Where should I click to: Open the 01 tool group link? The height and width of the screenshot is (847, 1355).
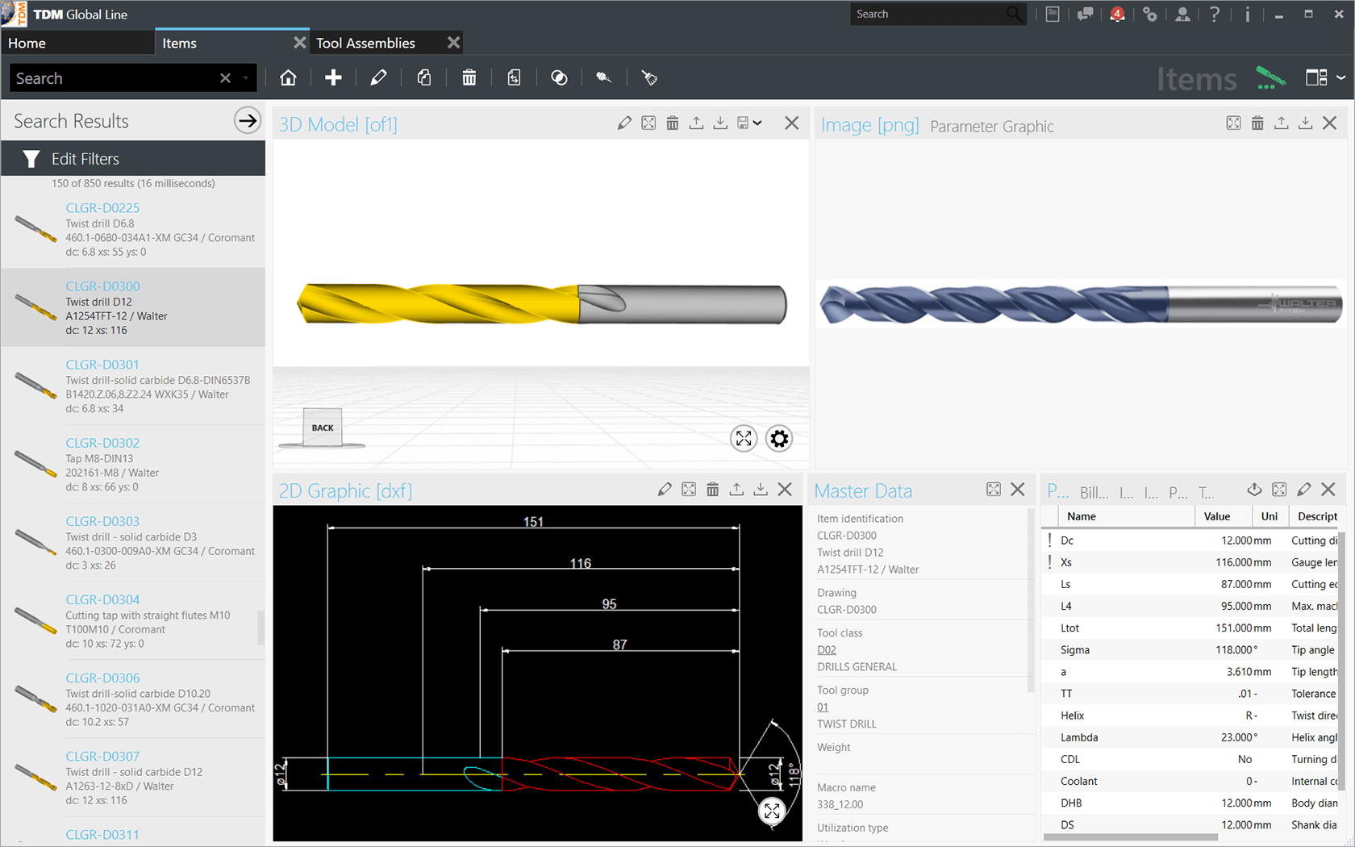coord(823,707)
